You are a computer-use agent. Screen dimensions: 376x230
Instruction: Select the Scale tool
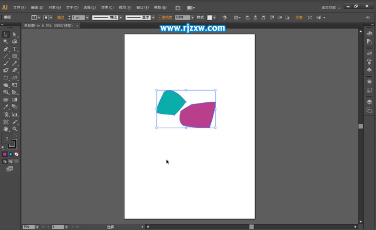click(x=14, y=78)
